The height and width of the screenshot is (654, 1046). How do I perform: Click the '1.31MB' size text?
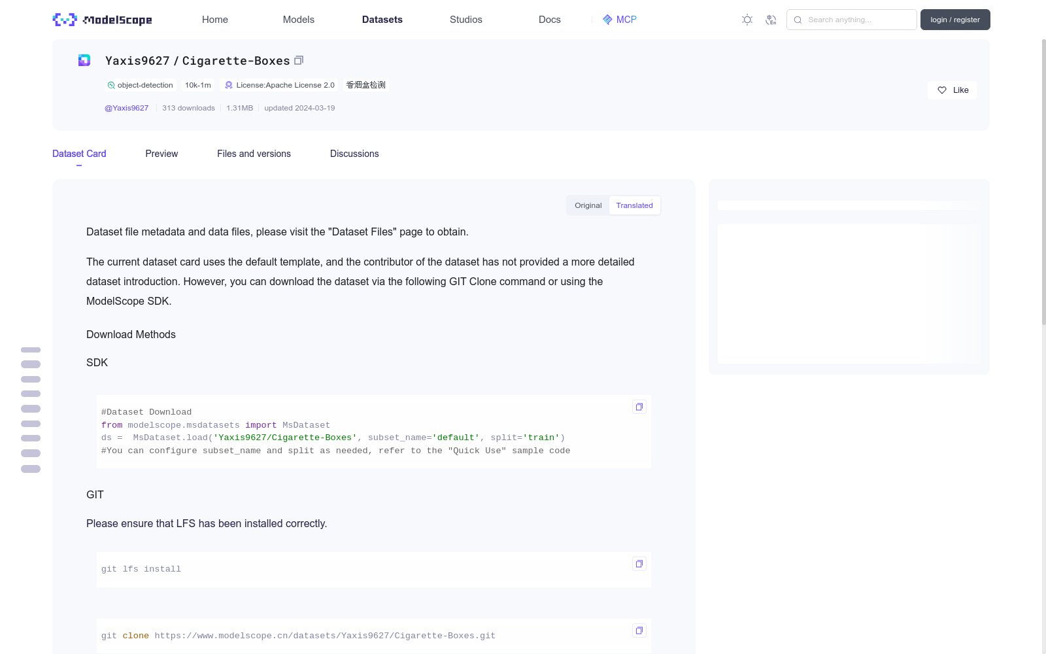coord(239,108)
